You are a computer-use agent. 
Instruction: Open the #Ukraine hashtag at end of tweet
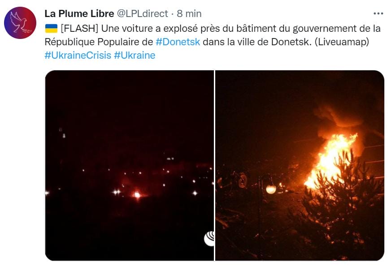pos(135,55)
